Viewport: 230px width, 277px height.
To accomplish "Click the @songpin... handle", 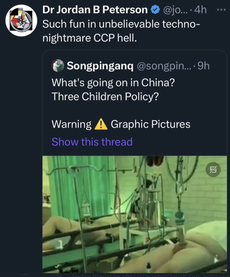I will tap(164, 66).
